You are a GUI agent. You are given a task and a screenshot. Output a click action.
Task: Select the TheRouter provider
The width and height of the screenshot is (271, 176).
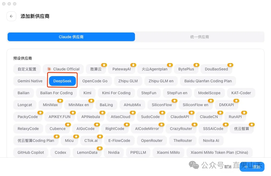(x=183, y=141)
